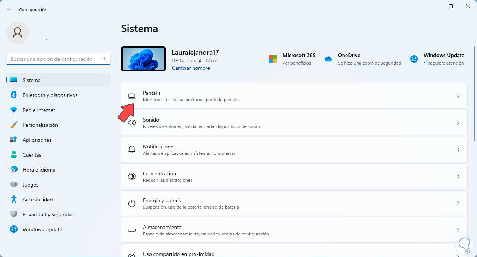Expand Pantalla settings via chevron
This screenshot has width=477, height=257.
tap(458, 96)
